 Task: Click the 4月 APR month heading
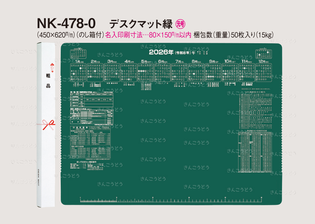pyautogui.click(x=129, y=61)
